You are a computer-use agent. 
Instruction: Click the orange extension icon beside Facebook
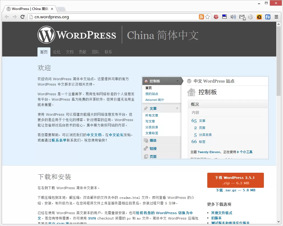pyautogui.click(x=259, y=17)
